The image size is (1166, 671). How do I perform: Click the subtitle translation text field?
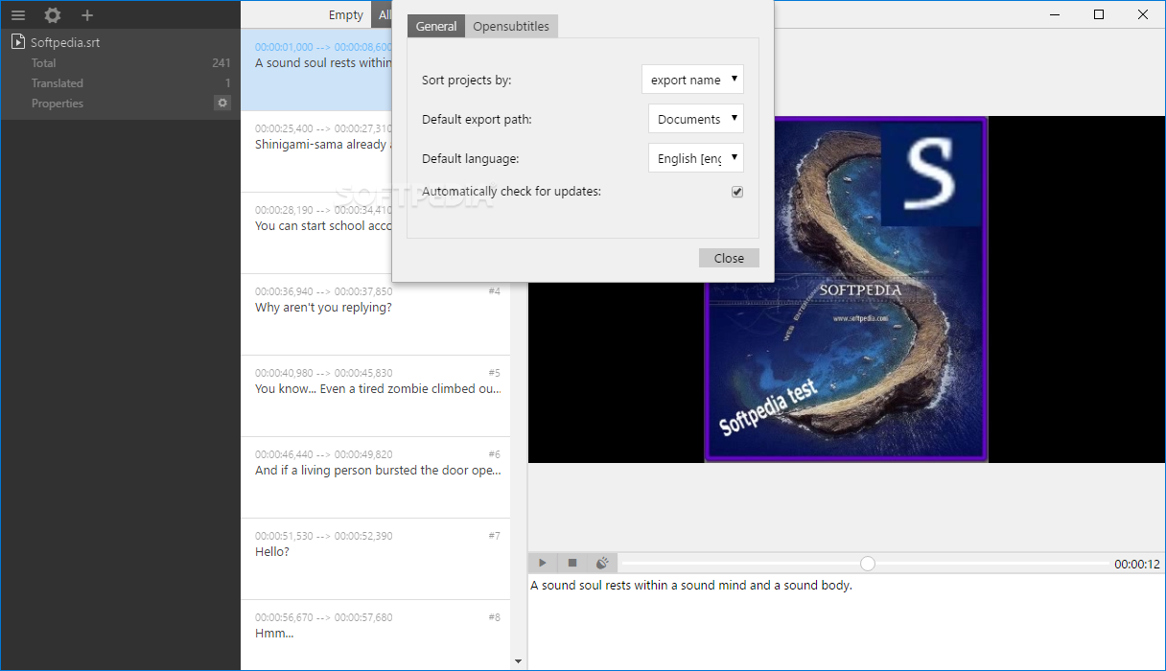click(x=846, y=621)
